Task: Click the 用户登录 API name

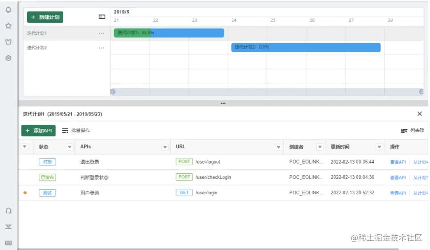Action: [90, 193]
